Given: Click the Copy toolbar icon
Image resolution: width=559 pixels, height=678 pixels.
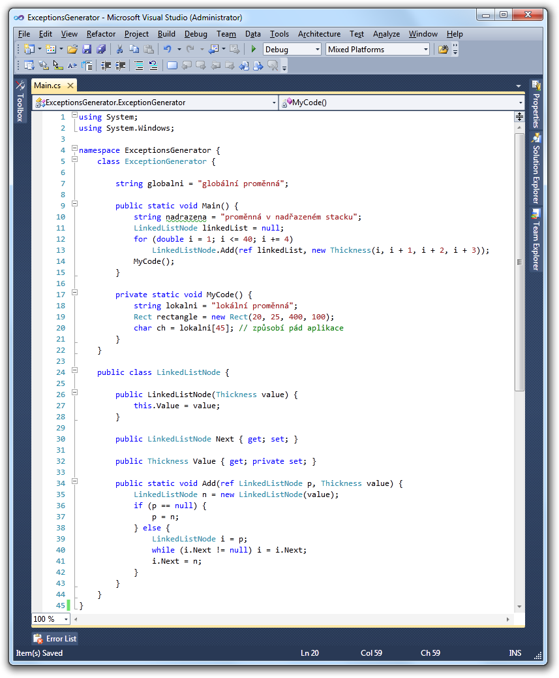Looking at the screenshot, I should coord(134,49).
